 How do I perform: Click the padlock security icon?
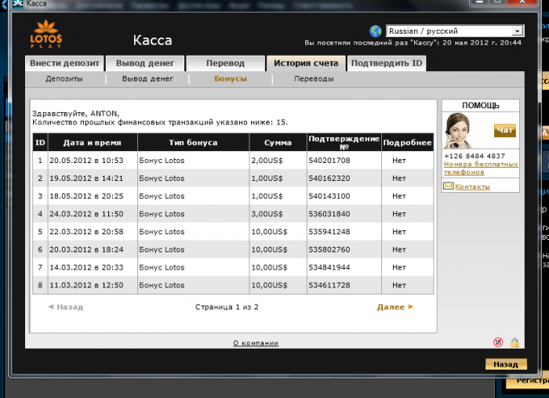514,342
